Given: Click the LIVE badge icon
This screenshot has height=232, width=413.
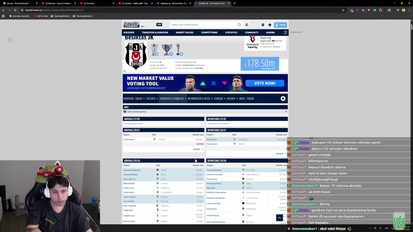Looking at the screenshot, I should (x=159, y=24).
